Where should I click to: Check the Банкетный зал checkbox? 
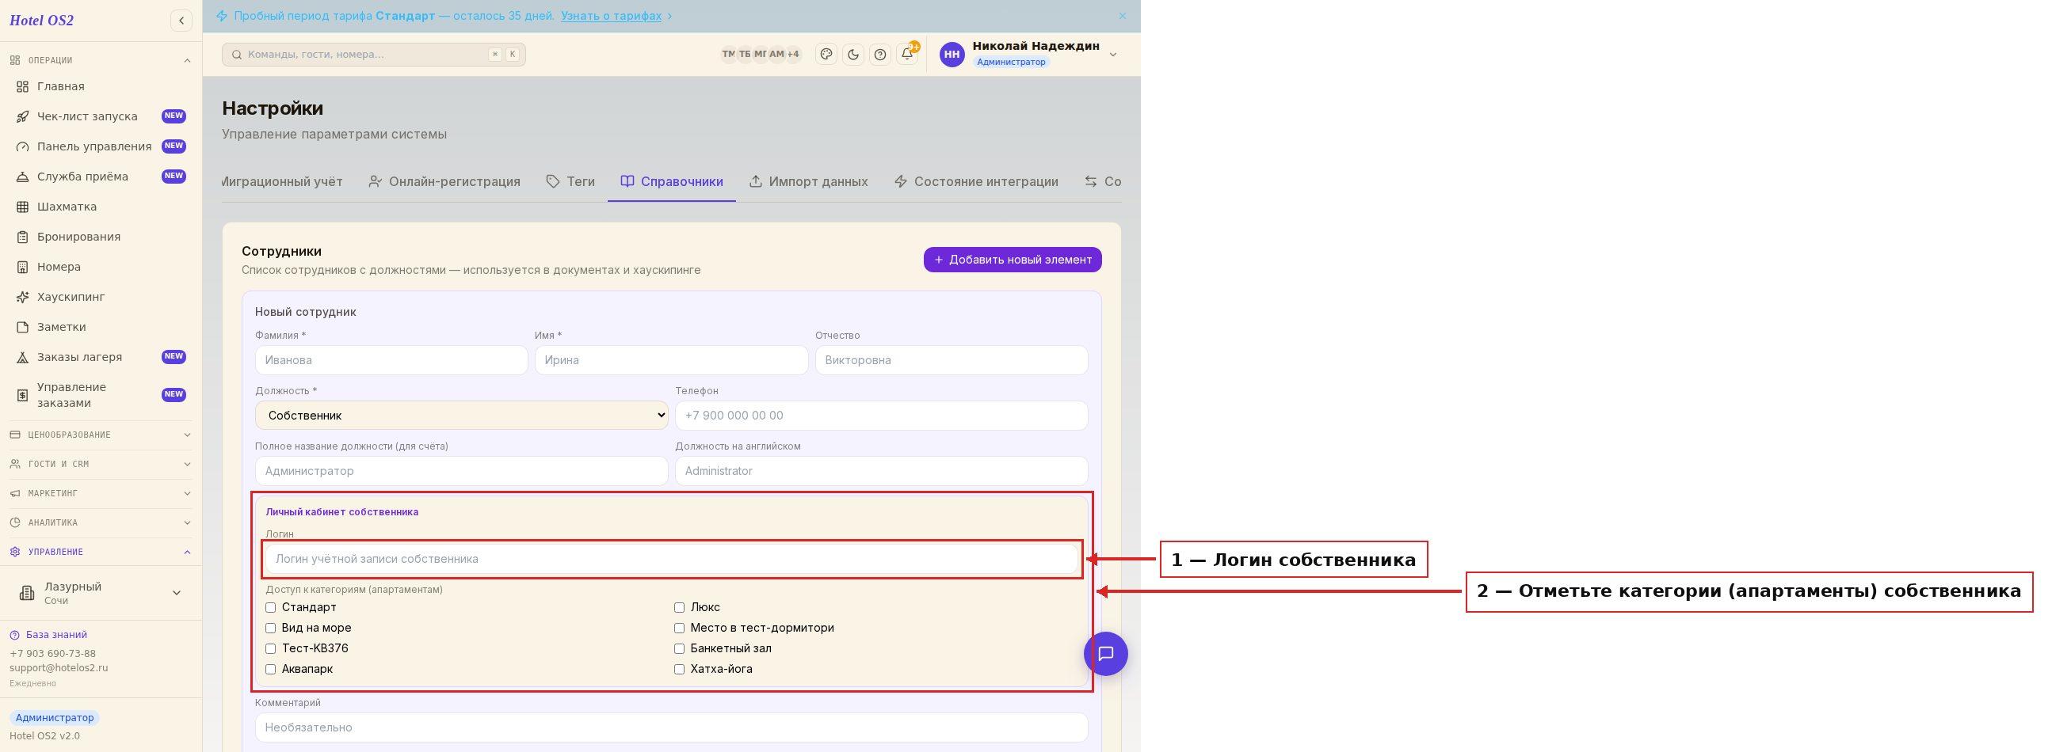680,648
